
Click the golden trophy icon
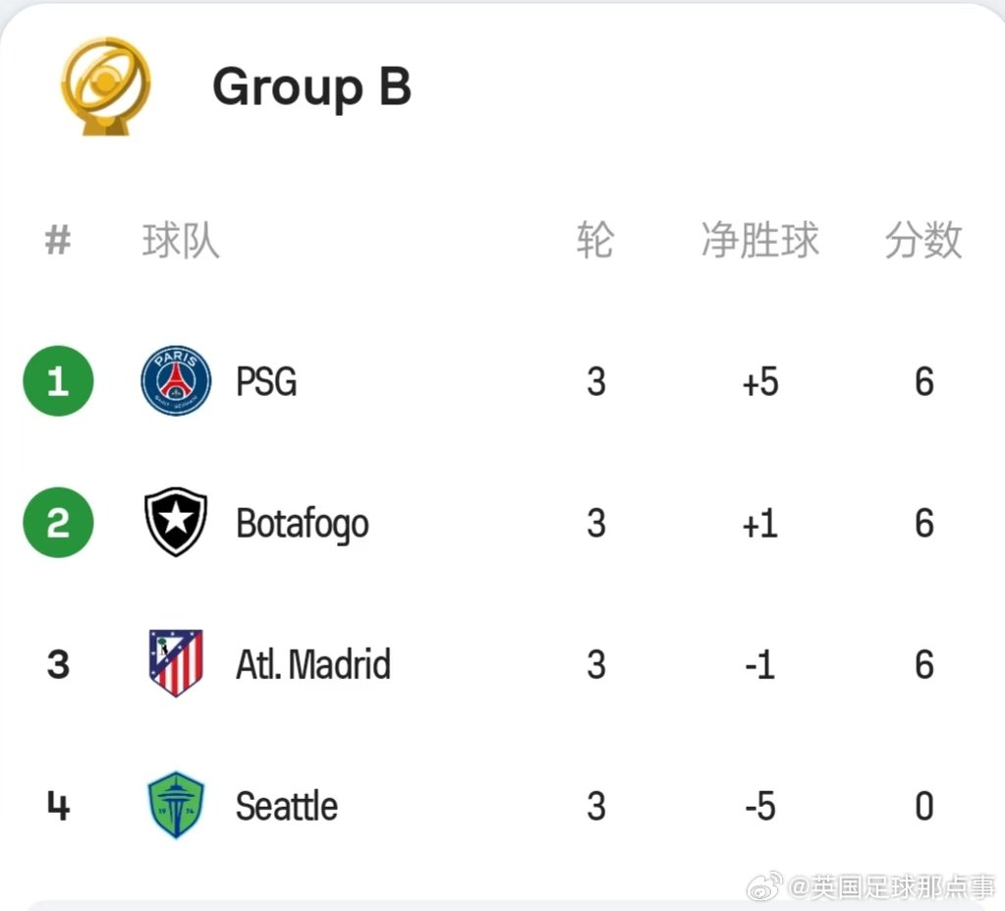106,86
